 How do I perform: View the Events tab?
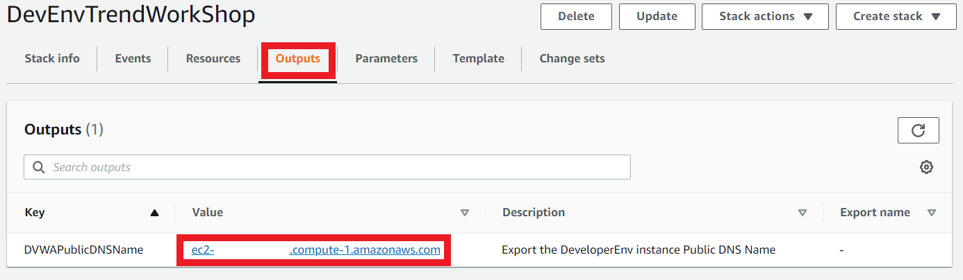[133, 59]
